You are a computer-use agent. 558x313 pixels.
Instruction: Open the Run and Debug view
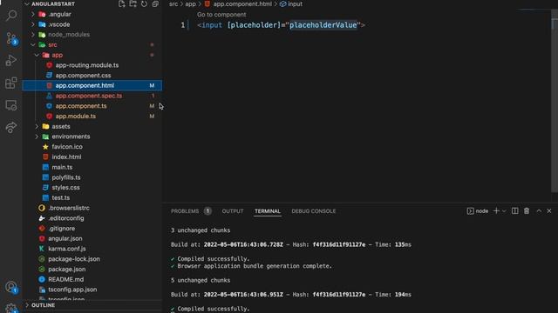pos(11,60)
